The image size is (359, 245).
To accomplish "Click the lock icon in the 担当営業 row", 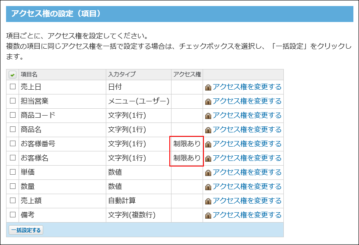I will pos(208,101).
